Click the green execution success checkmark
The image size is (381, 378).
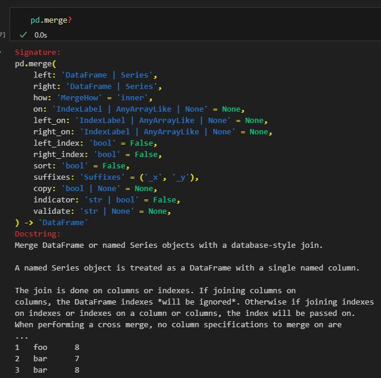[x=23, y=35]
